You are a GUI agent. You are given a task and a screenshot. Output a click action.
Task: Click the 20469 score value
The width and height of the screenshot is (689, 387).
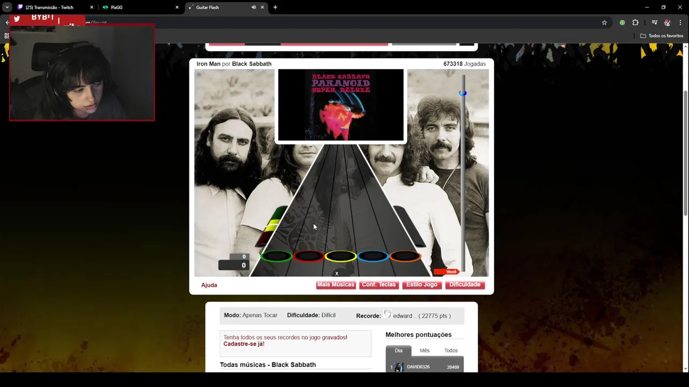pyautogui.click(x=453, y=367)
